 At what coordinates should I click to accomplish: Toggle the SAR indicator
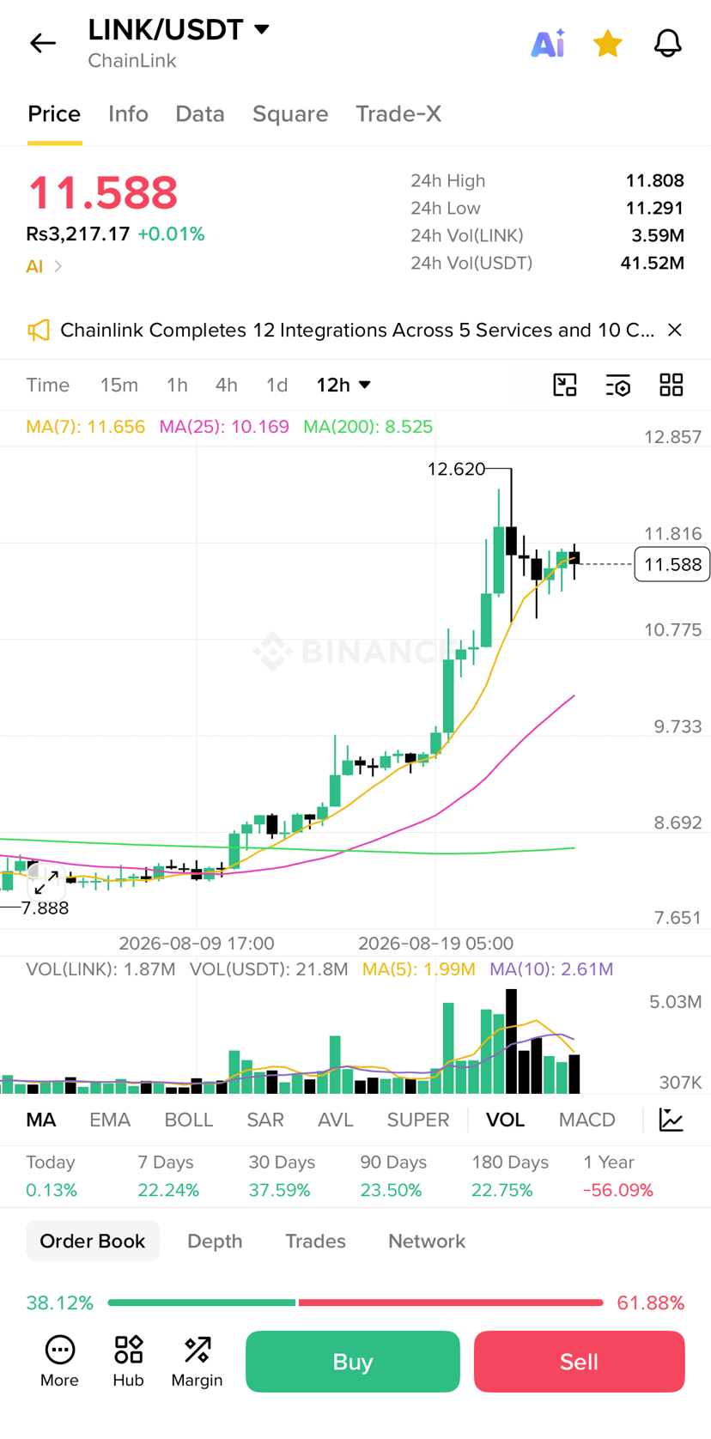point(265,1120)
